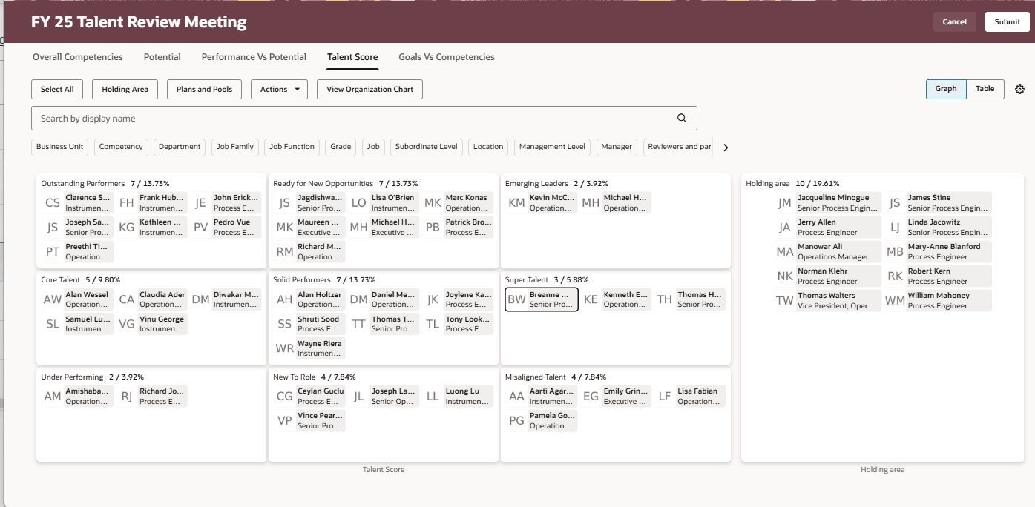
Task: Open the Grade filter
Action: pos(341,147)
